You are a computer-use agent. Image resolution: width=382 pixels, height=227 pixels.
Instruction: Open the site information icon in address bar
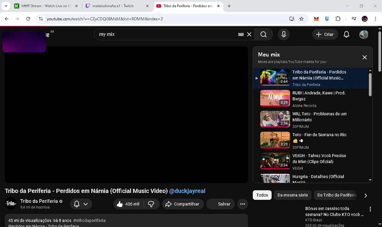coord(41,19)
